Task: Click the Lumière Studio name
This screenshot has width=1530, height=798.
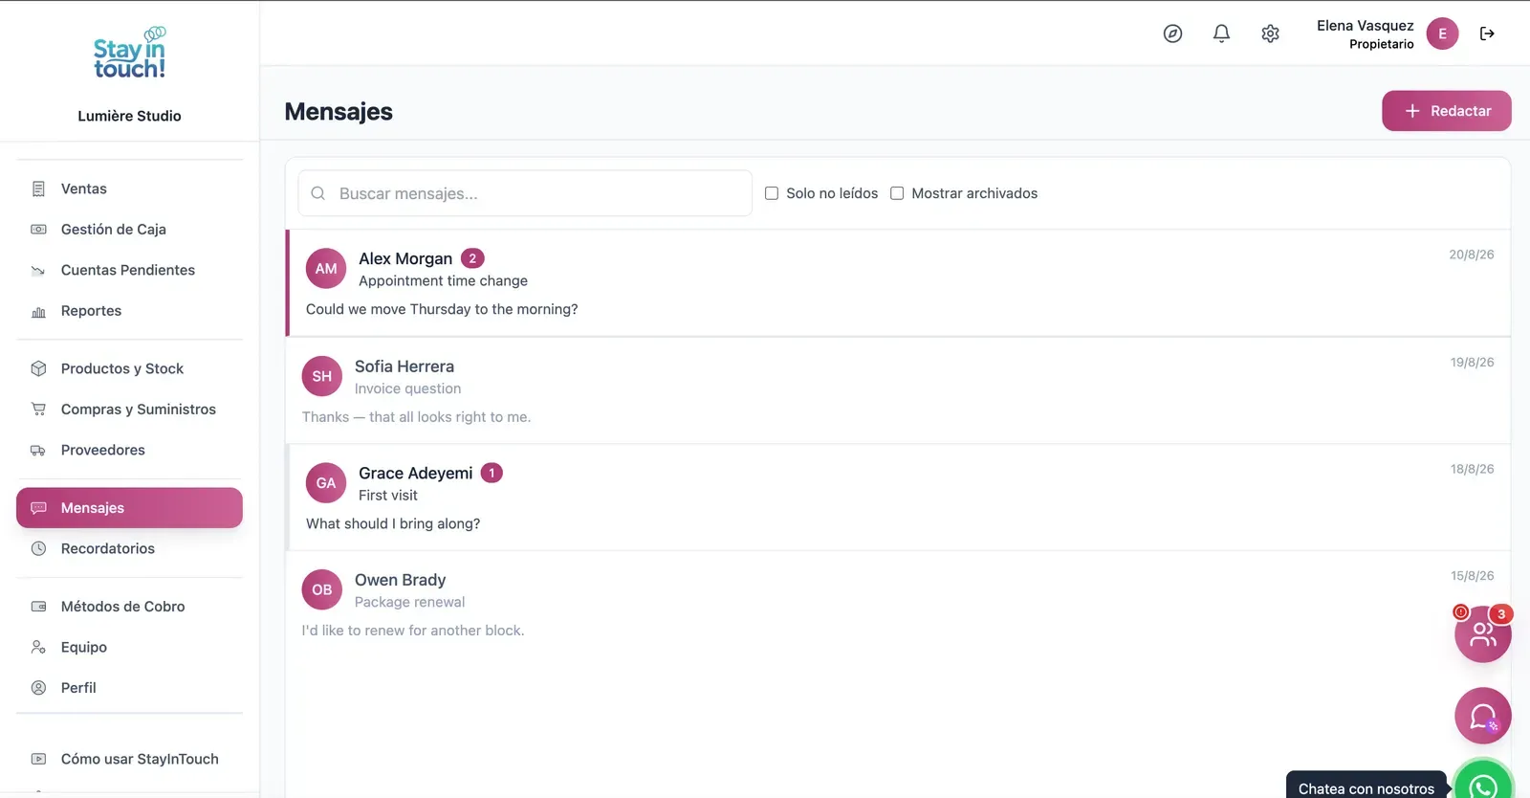Action: [129, 116]
